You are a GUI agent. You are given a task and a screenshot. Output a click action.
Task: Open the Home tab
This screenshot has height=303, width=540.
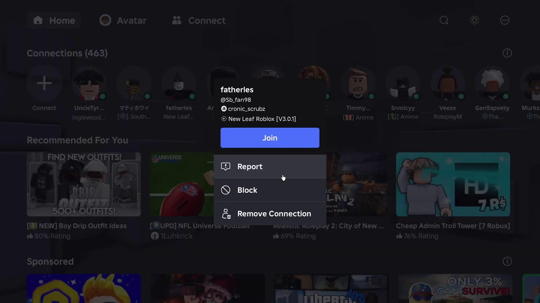pyautogui.click(x=54, y=20)
